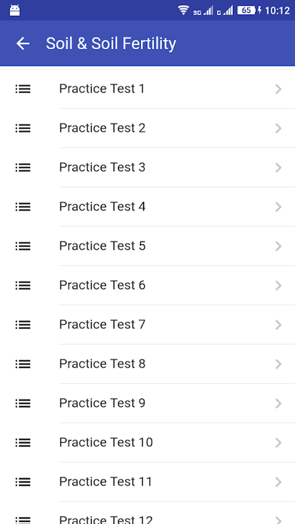Open chevron arrow for Practice Test 6
Viewport: 295px width, 524px height.
[278, 286]
